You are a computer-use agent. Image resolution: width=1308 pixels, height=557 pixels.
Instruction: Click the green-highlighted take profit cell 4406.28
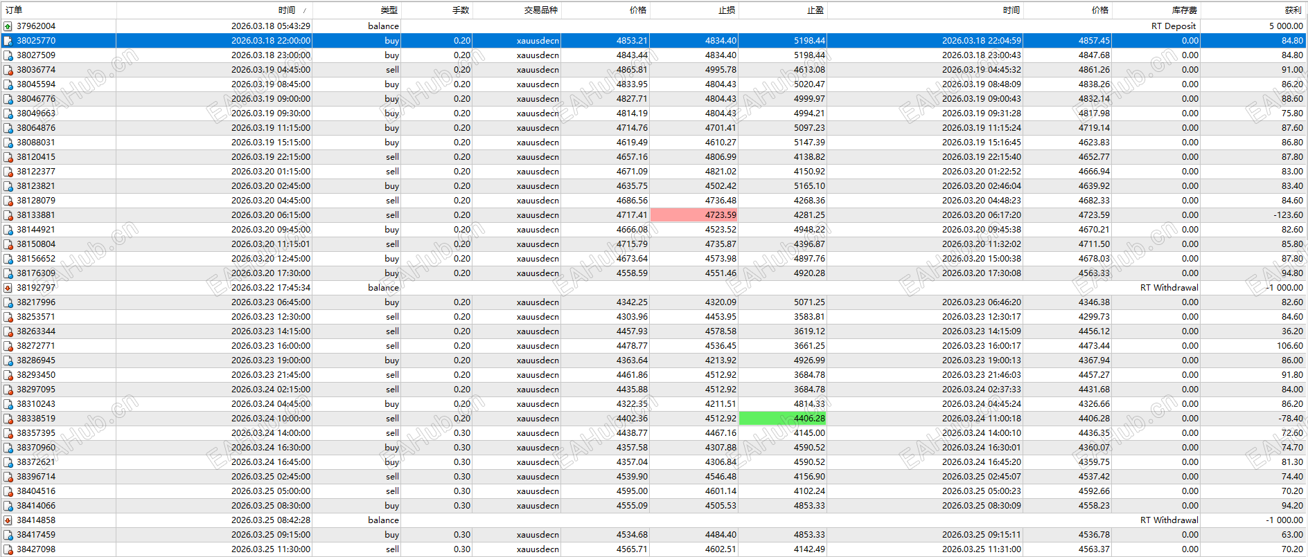[783, 419]
